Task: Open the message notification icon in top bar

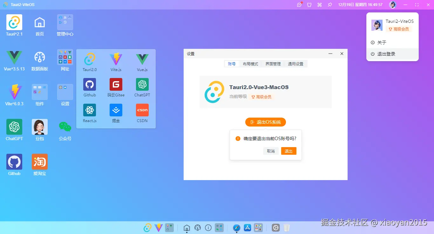Action: click(x=299, y=5)
